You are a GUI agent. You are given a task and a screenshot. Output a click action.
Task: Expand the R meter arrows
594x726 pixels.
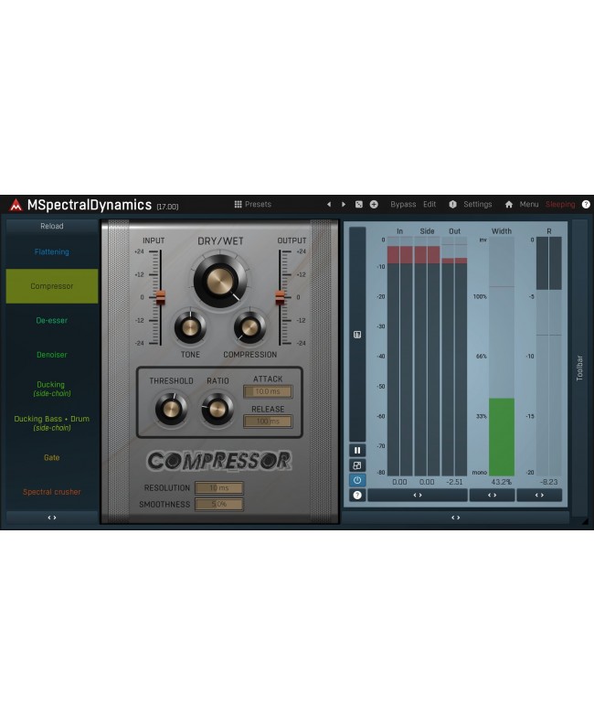(x=539, y=495)
